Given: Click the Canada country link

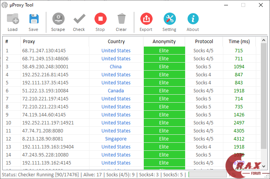Looking at the screenshot, I should pyautogui.click(x=116, y=91).
